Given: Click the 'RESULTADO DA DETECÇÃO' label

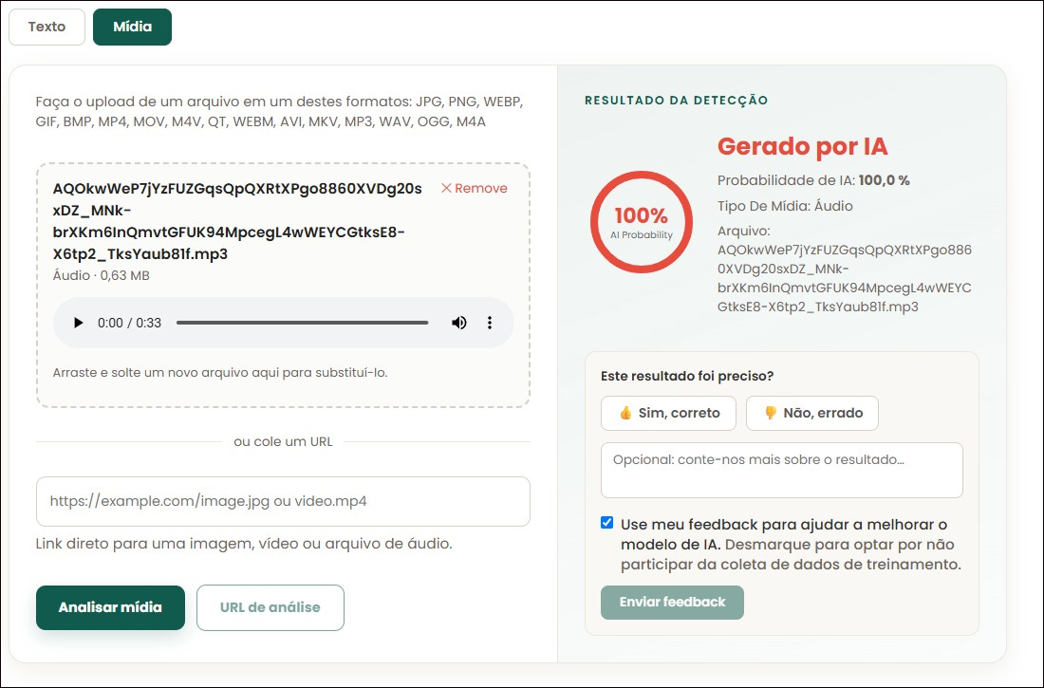Looking at the screenshot, I should click(x=677, y=101).
